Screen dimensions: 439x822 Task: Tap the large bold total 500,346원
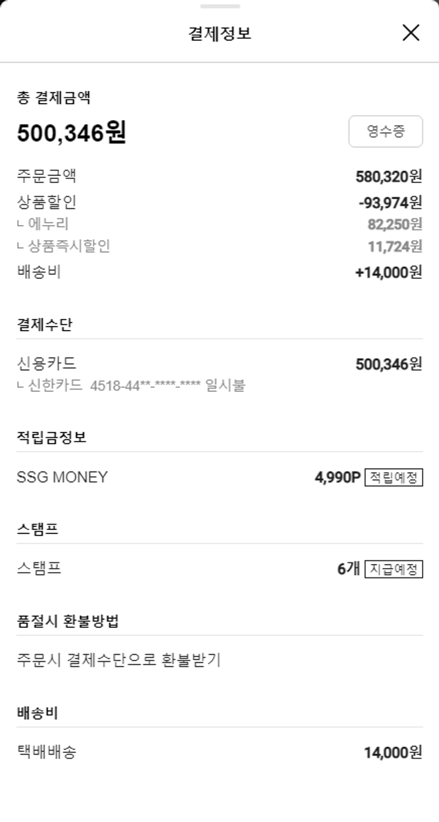click(x=71, y=133)
